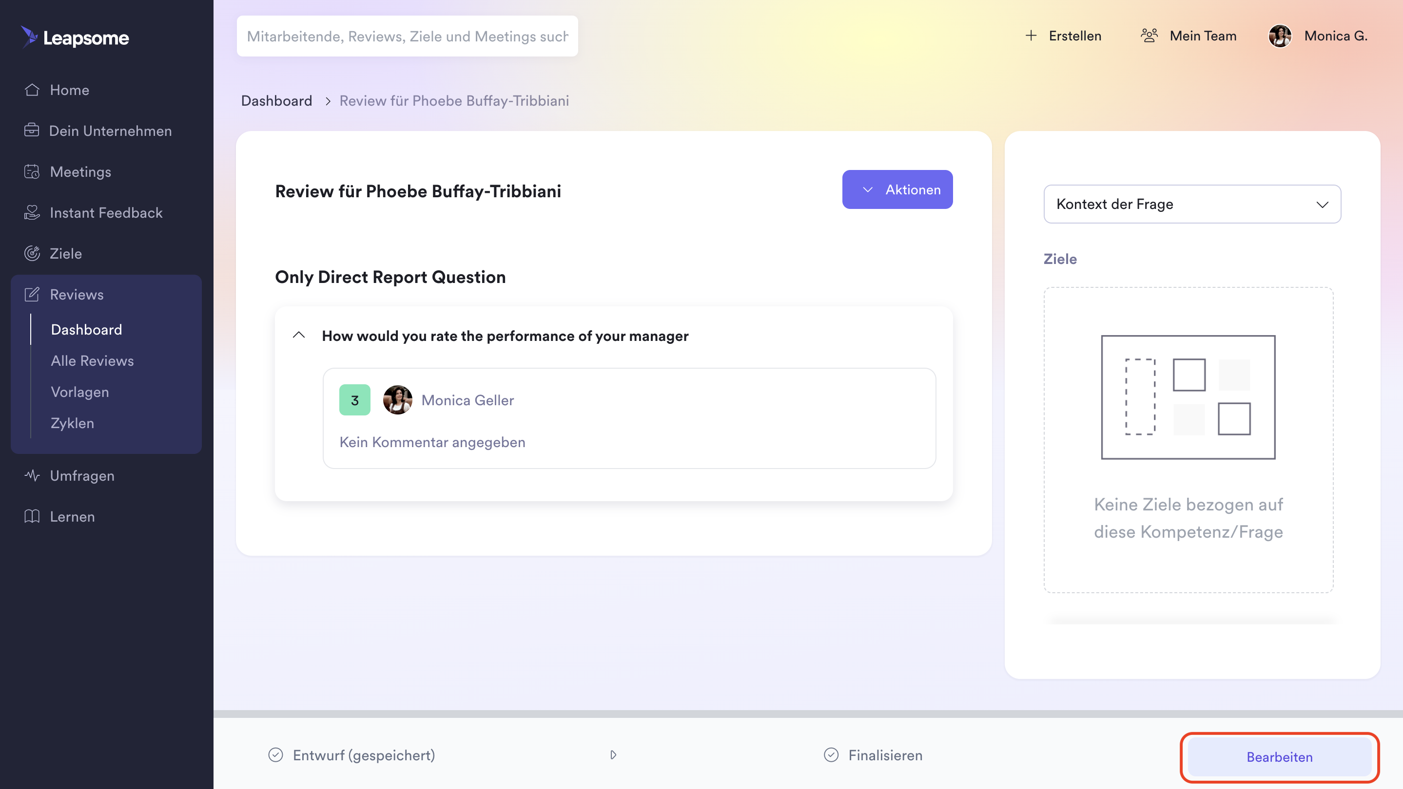
Task: Collapse the manager performance question
Action: (x=298, y=335)
